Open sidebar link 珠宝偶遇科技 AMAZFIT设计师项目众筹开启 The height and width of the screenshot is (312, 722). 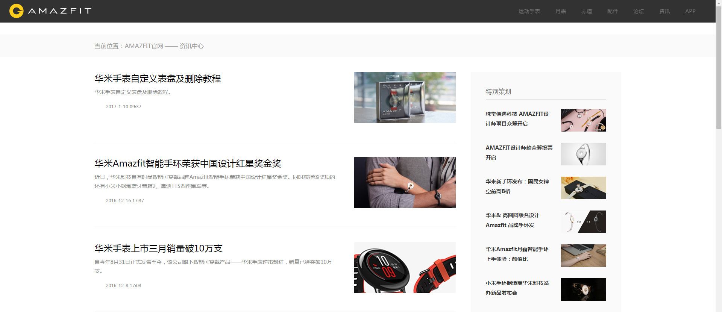tap(517, 119)
